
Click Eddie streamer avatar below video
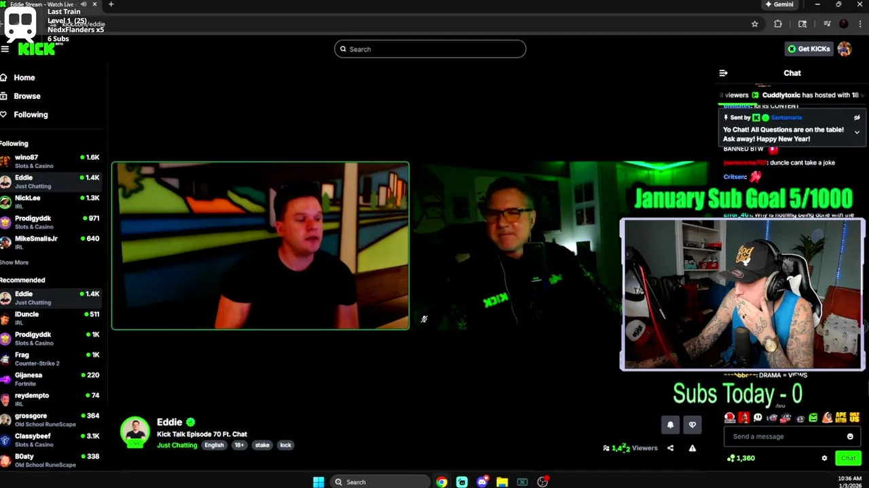coord(135,432)
